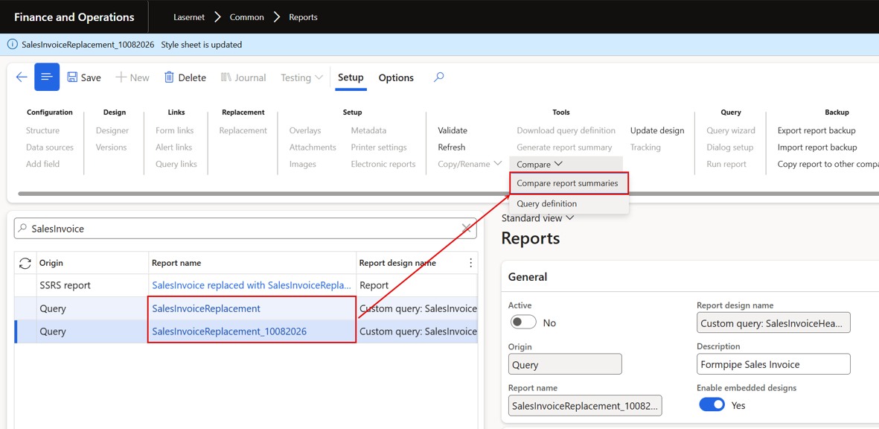Select the Compare report summaries menu item

[567, 182]
